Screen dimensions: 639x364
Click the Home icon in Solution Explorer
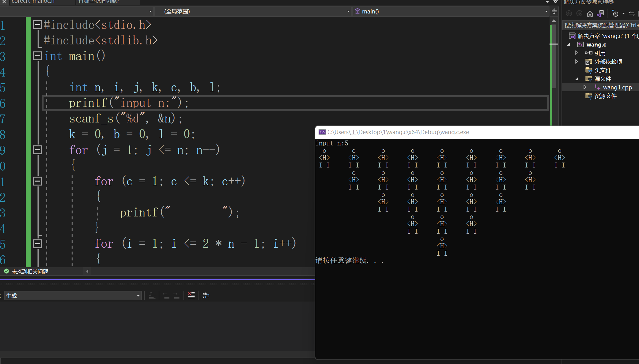590,13
